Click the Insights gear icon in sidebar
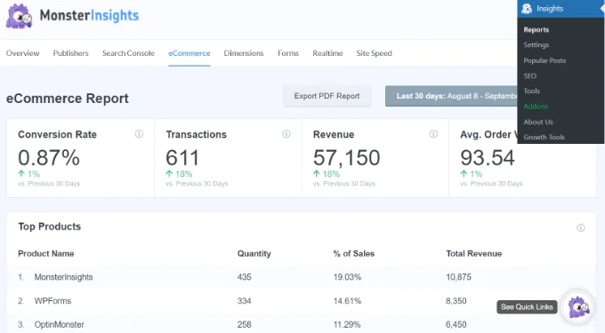Screen dimensions: 605x333 (527, 9)
